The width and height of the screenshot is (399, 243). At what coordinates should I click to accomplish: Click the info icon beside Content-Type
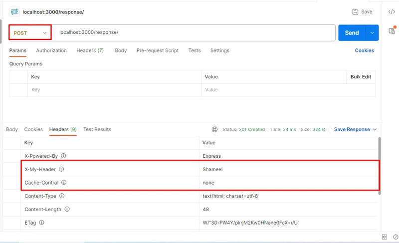click(x=62, y=196)
